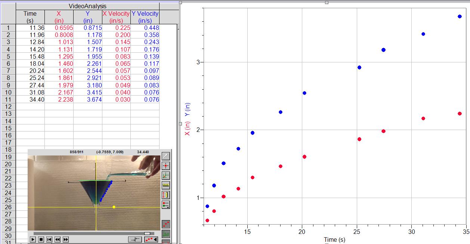Select the arrow pointer tool in video panel
This screenshot has width=470, height=244.
tap(166, 156)
